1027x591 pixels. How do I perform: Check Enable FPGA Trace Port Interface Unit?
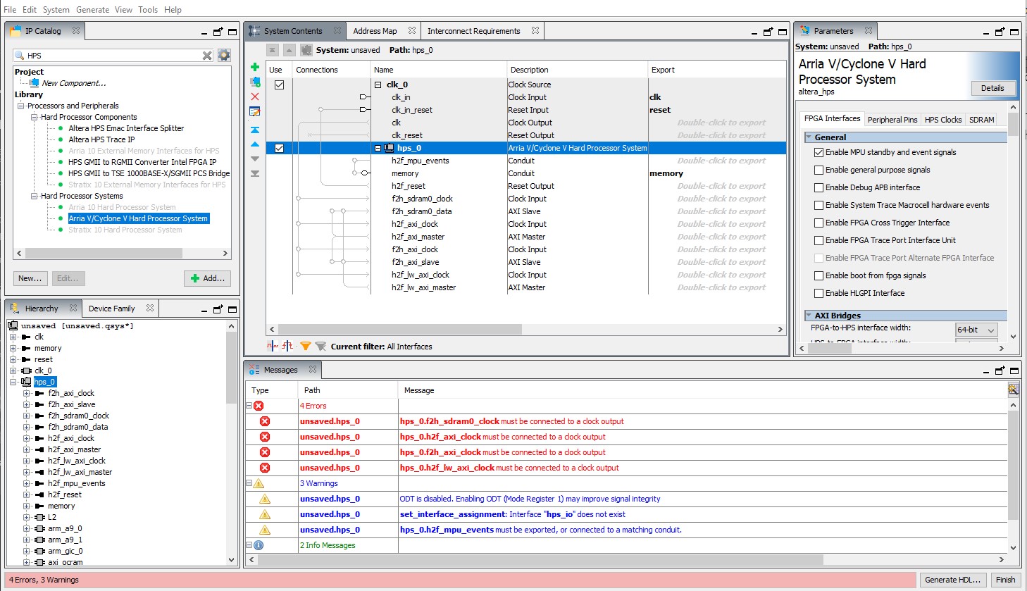coord(819,240)
